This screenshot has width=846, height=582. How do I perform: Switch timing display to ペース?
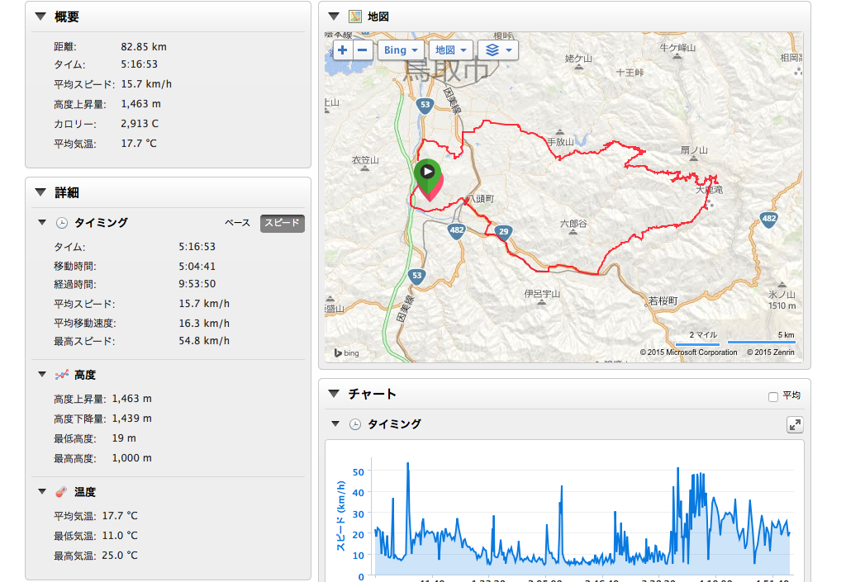(237, 223)
